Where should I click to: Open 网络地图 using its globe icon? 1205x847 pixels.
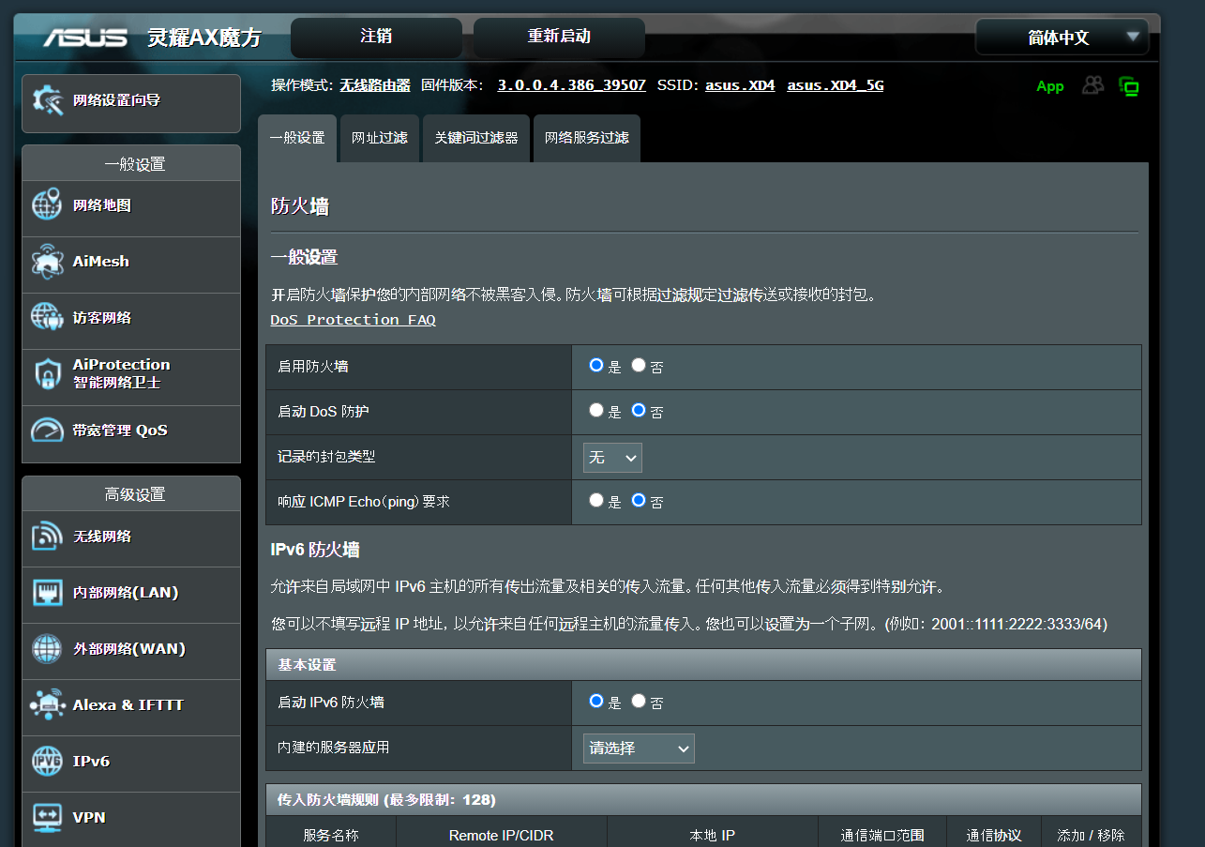point(47,205)
